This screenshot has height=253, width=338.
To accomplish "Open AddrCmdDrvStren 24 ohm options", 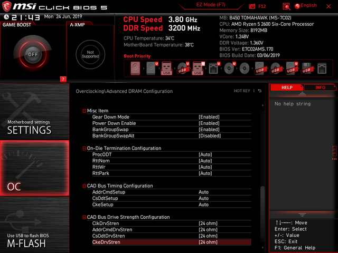I will point(208,230).
